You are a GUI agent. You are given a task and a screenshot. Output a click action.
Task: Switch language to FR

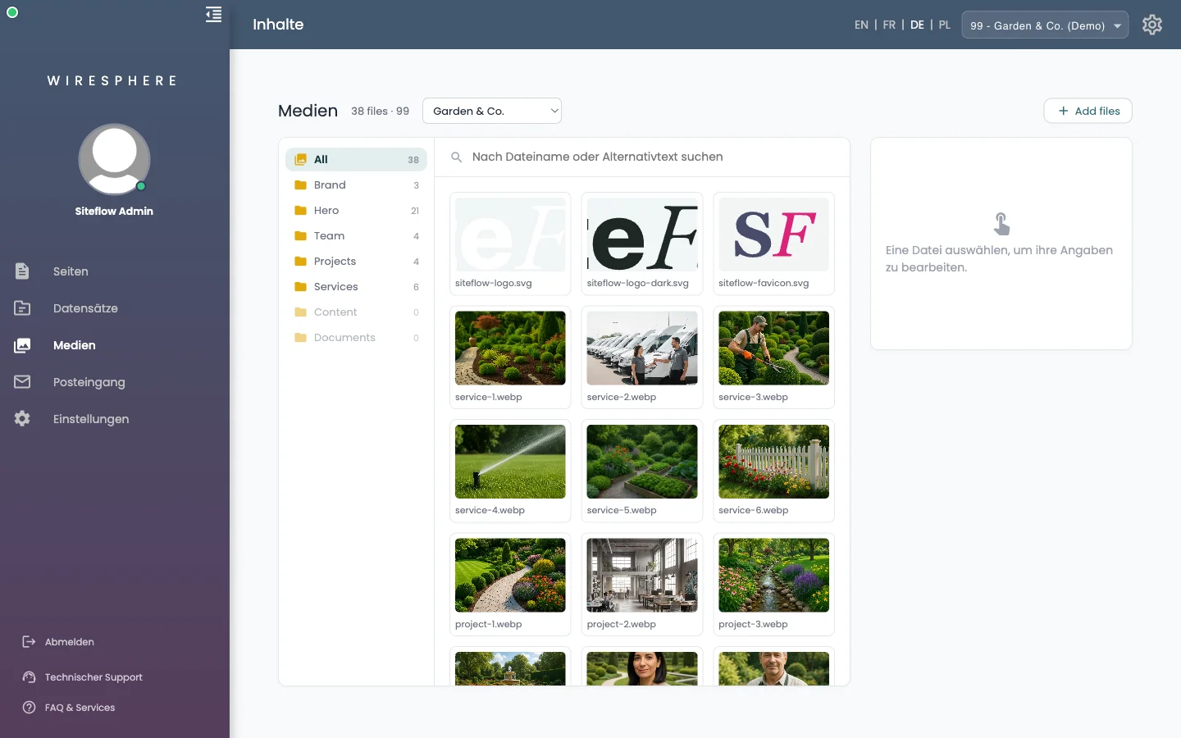tap(889, 25)
